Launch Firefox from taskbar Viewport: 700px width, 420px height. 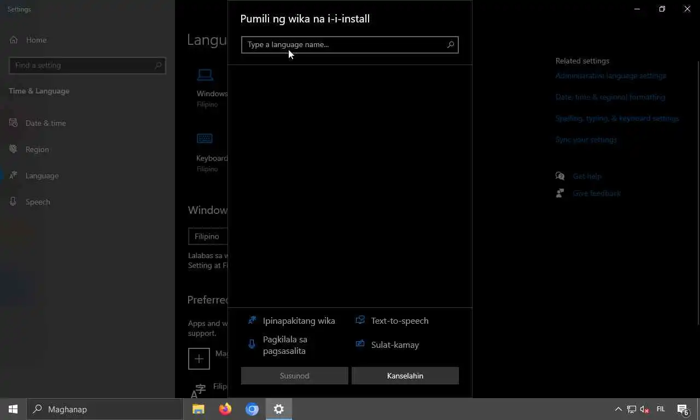coord(225,409)
